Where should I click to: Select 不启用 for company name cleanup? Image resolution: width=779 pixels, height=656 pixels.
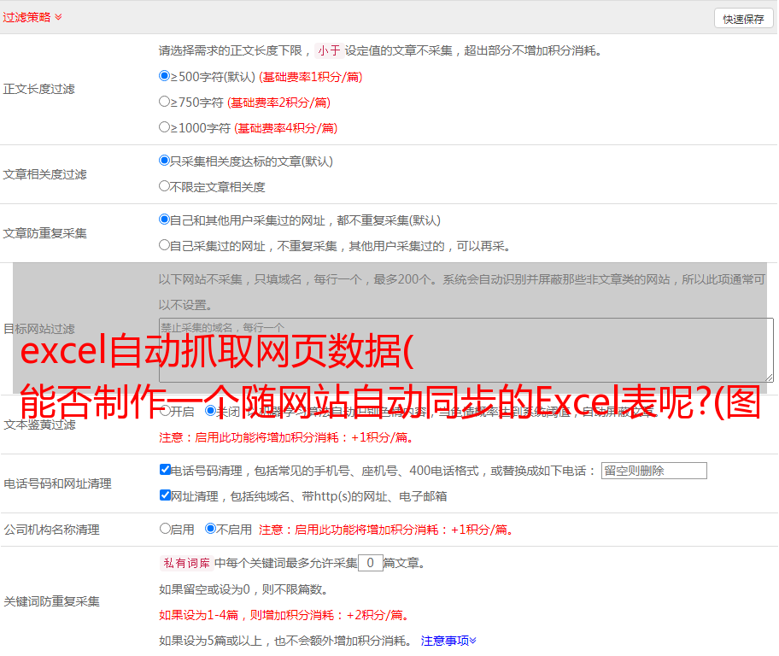(x=210, y=528)
